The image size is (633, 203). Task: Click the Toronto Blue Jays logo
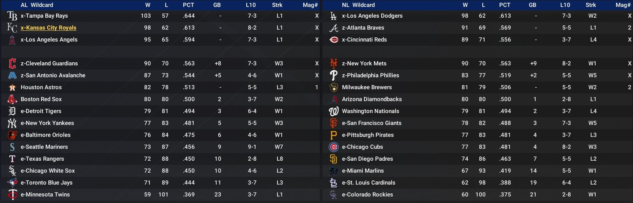(12, 183)
